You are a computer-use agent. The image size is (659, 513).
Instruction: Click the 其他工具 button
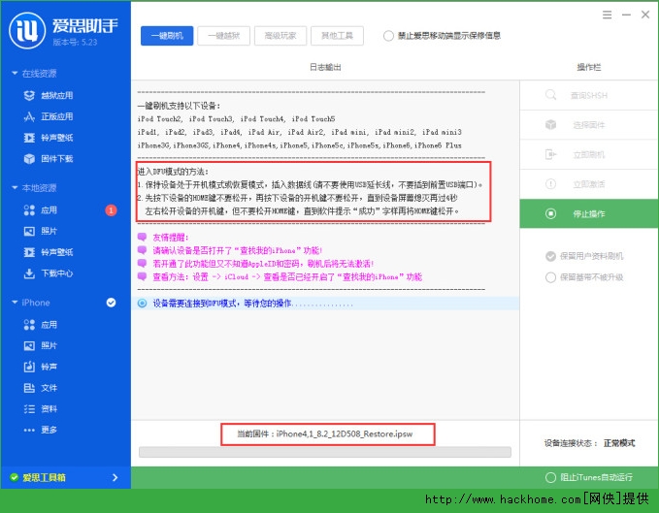337,36
